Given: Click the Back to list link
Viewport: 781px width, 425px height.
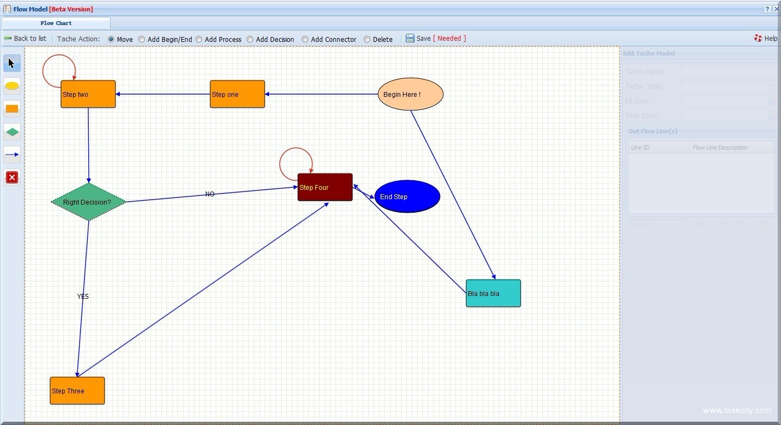Looking at the screenshot, I should point(25,39).
